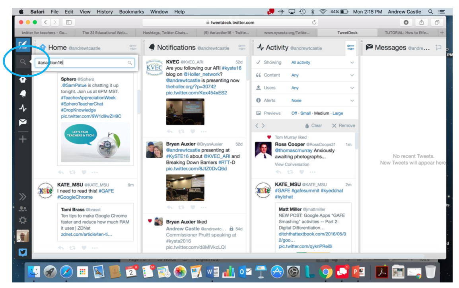
Task: Open the Safari Bookmarks menu
Action: click(x=131, y=12)
